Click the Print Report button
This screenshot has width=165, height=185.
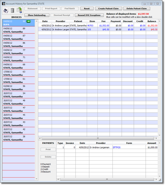pyautogui.click(x=51, y=9)
